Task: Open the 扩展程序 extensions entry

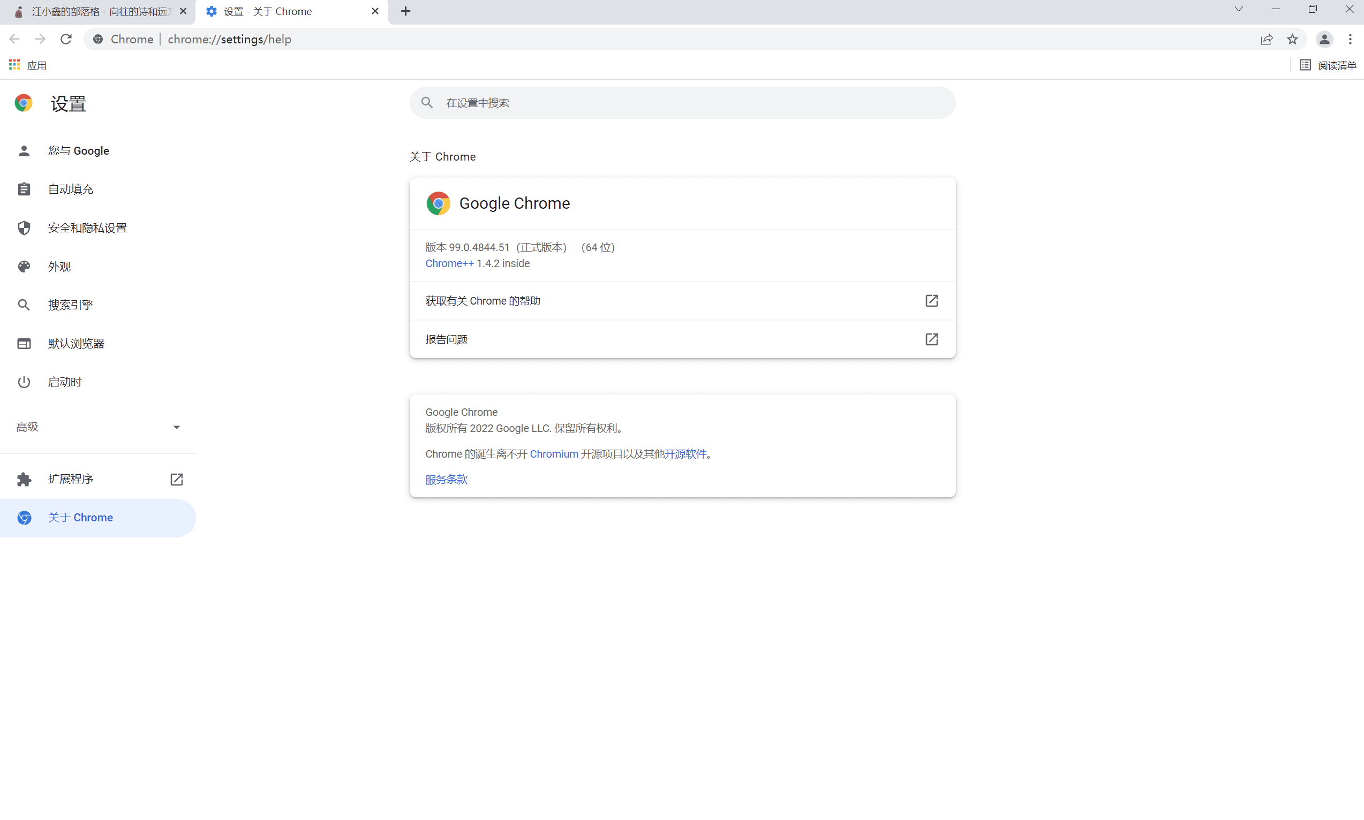Action: 71,479
